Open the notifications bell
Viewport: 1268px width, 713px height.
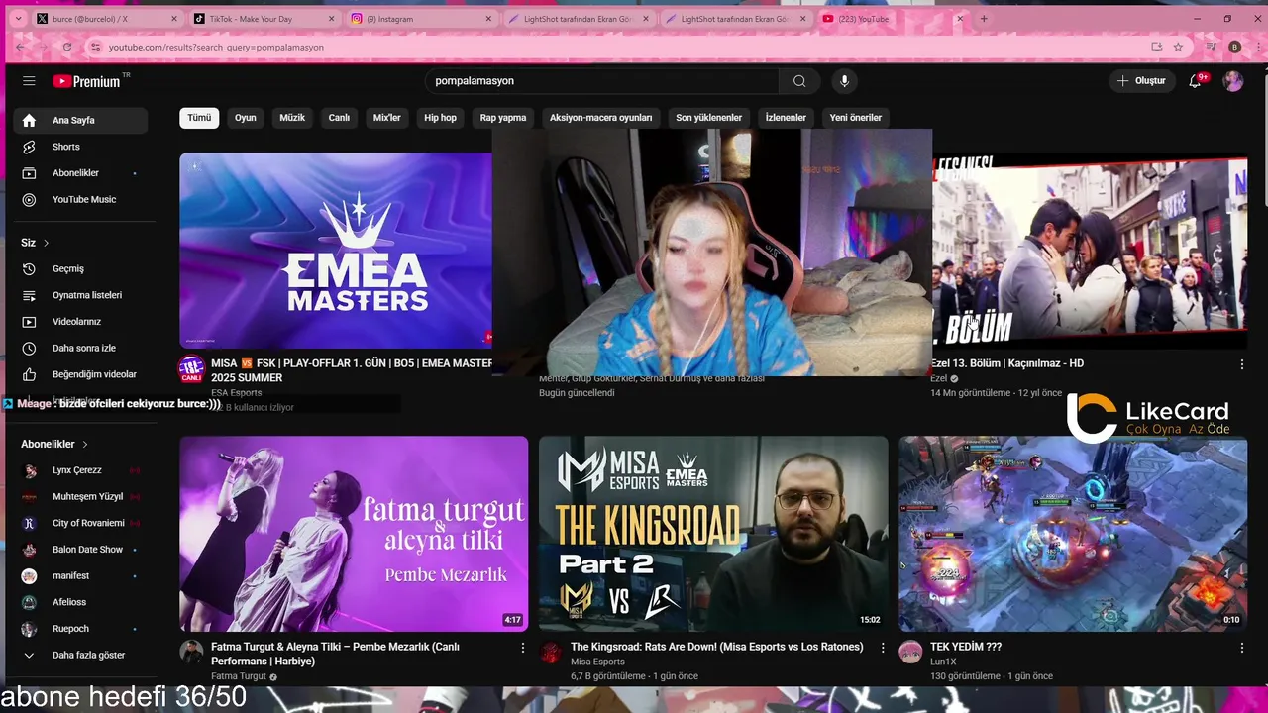coord(1196,81)
